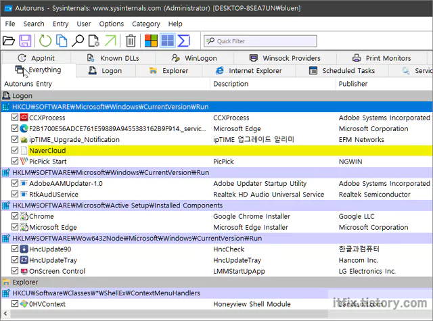433x321 pixels.
Task: Click the ipTIME_Upgrade_Notification entry icon
Action: pyautogui.click(x=24, y=139)
